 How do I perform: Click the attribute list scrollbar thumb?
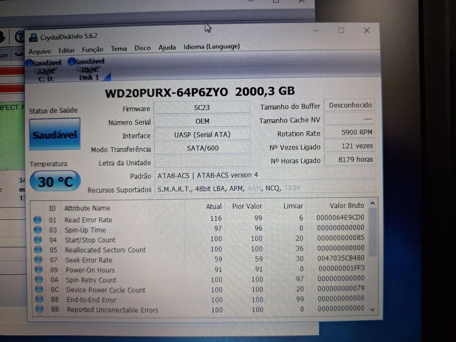(x=373, y=232)
